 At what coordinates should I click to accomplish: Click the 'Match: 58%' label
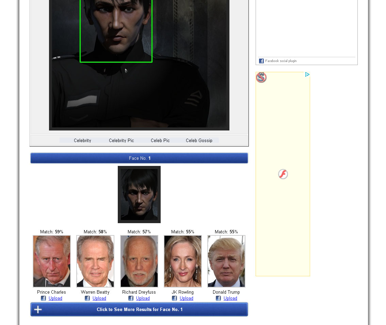point(95,232)
